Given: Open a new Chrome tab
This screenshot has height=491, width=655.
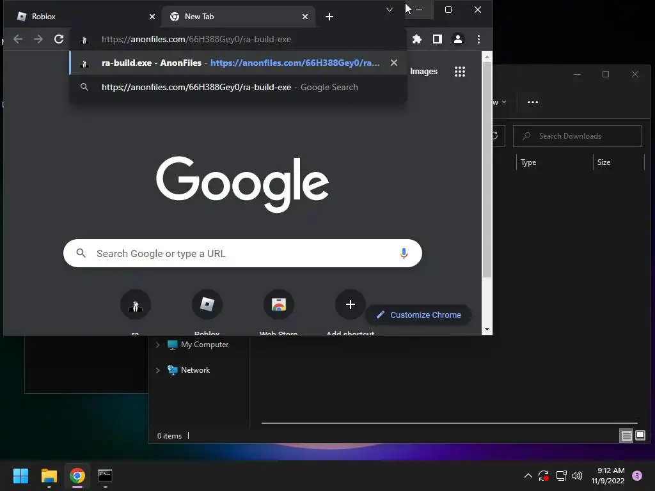Looking at the screenshot, I should tap(329, 17).
